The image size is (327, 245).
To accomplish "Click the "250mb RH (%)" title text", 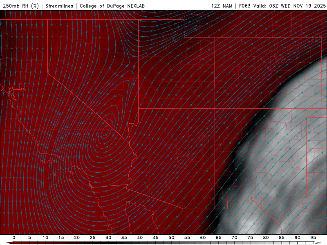I will tap(21, 6).
